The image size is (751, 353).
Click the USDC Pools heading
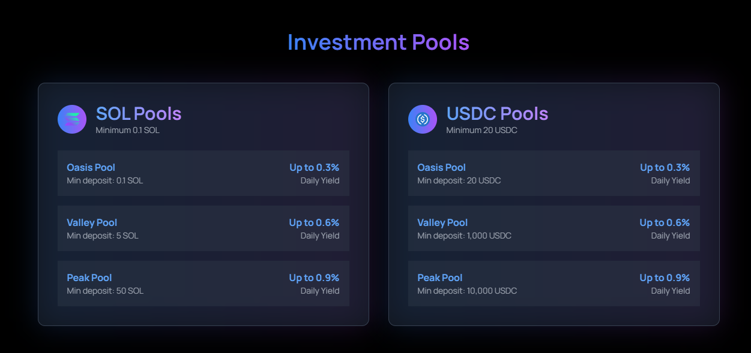tap(498, 113)
